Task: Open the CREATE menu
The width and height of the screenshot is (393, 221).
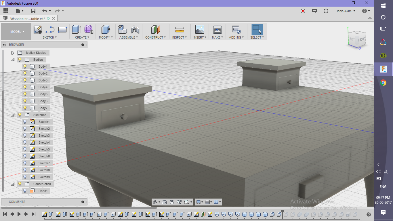Action: click(82, 37)
